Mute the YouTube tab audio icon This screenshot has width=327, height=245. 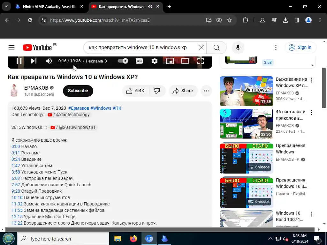[x=150, y=6]
